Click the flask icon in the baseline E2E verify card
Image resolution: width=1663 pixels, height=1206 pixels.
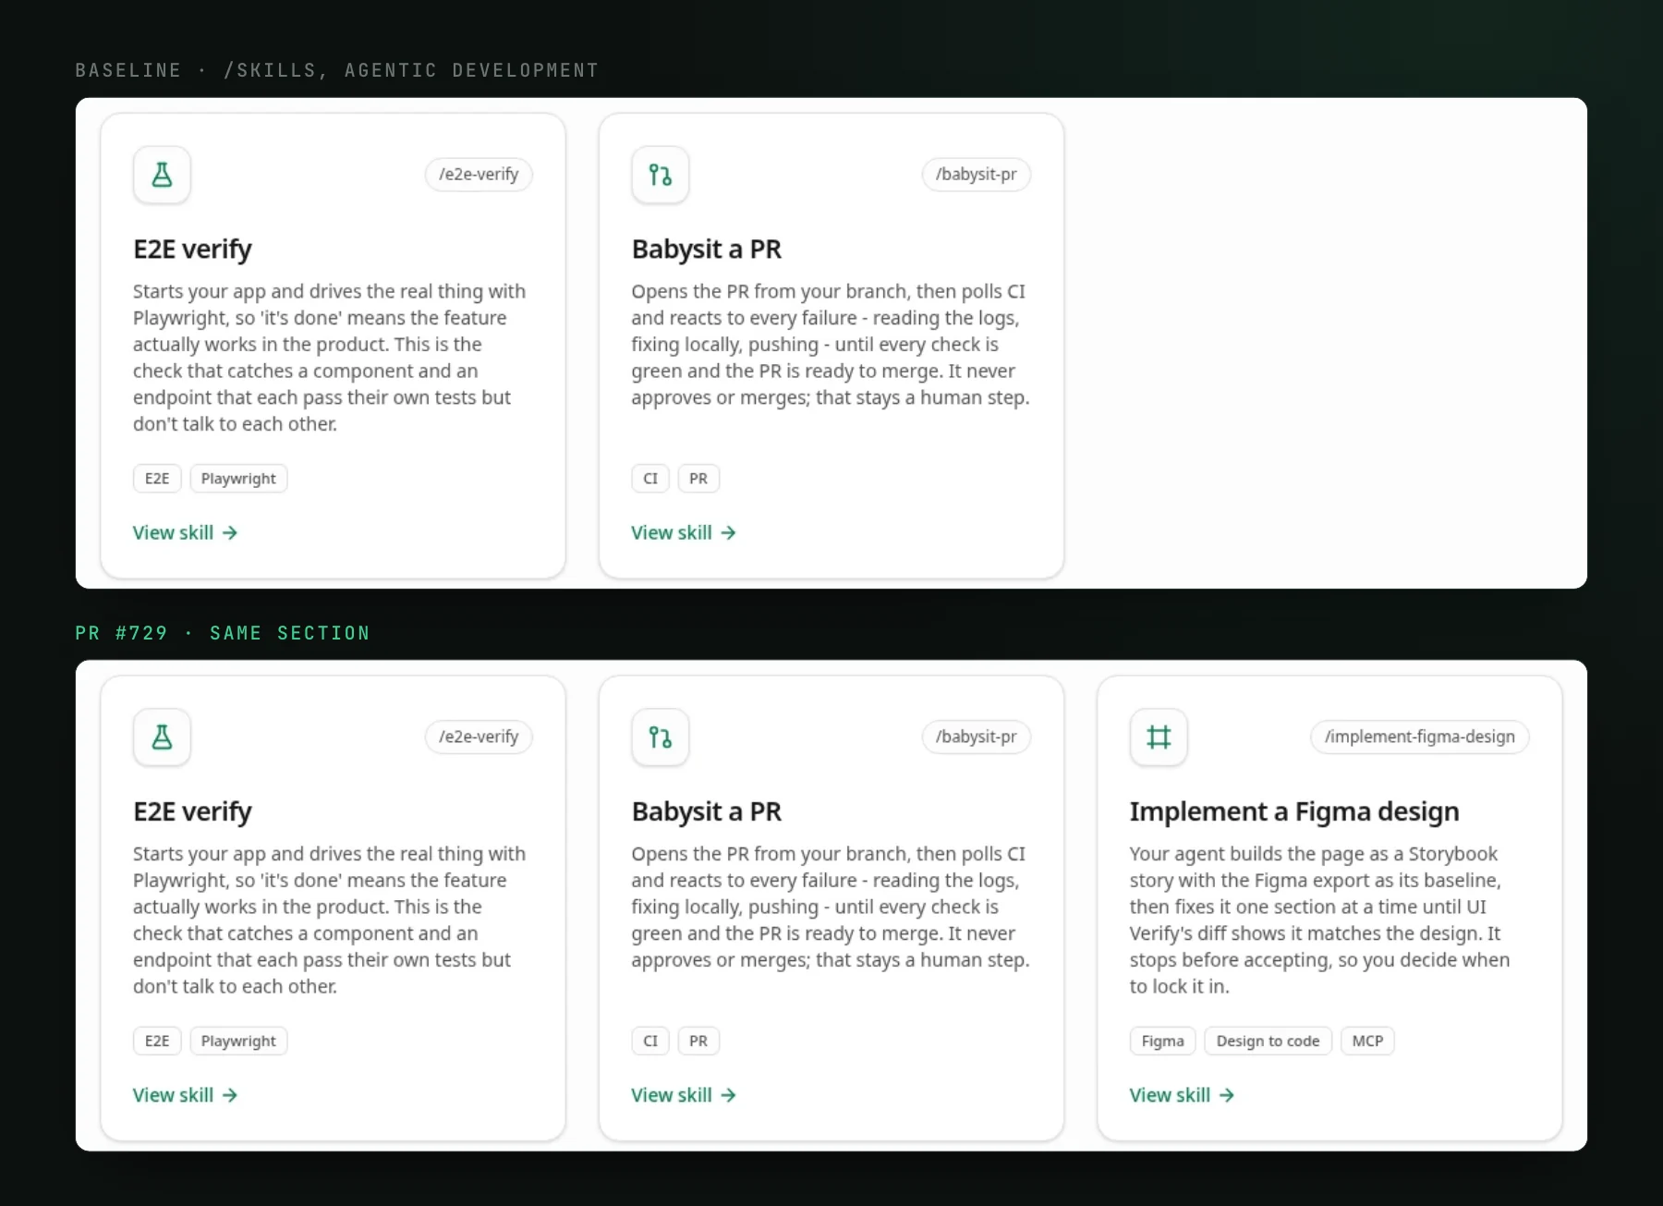coord(162,175)
